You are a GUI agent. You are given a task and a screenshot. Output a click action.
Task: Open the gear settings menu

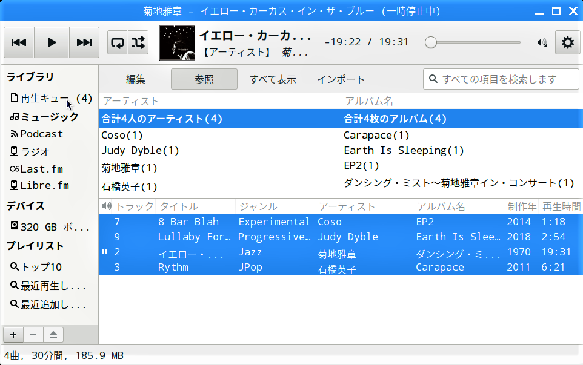point(567,42)
